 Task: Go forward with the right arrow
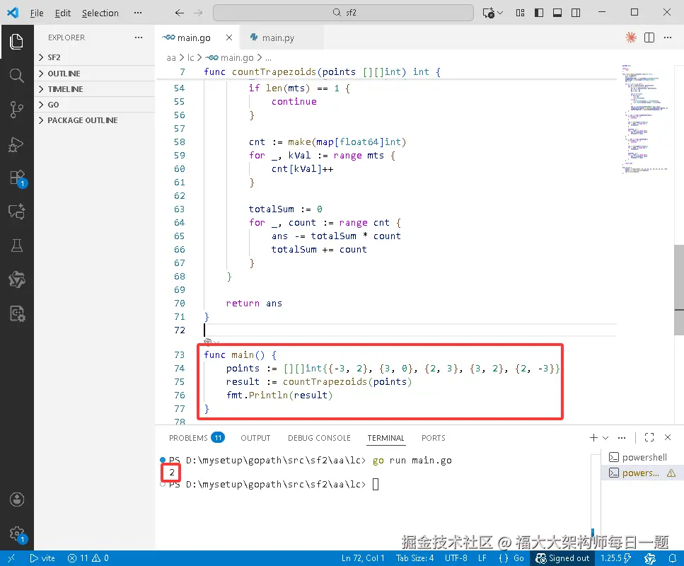[x=198, y=13]
